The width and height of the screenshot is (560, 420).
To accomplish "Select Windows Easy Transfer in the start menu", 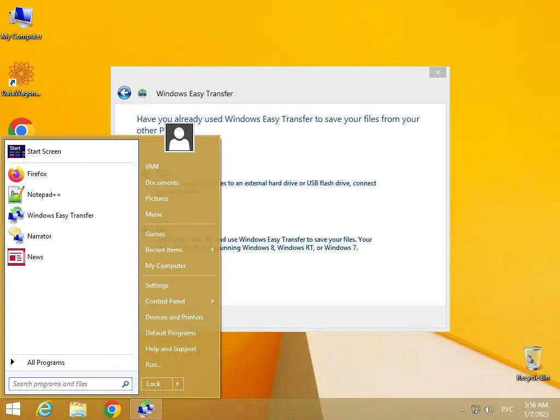I will (72, 215).
